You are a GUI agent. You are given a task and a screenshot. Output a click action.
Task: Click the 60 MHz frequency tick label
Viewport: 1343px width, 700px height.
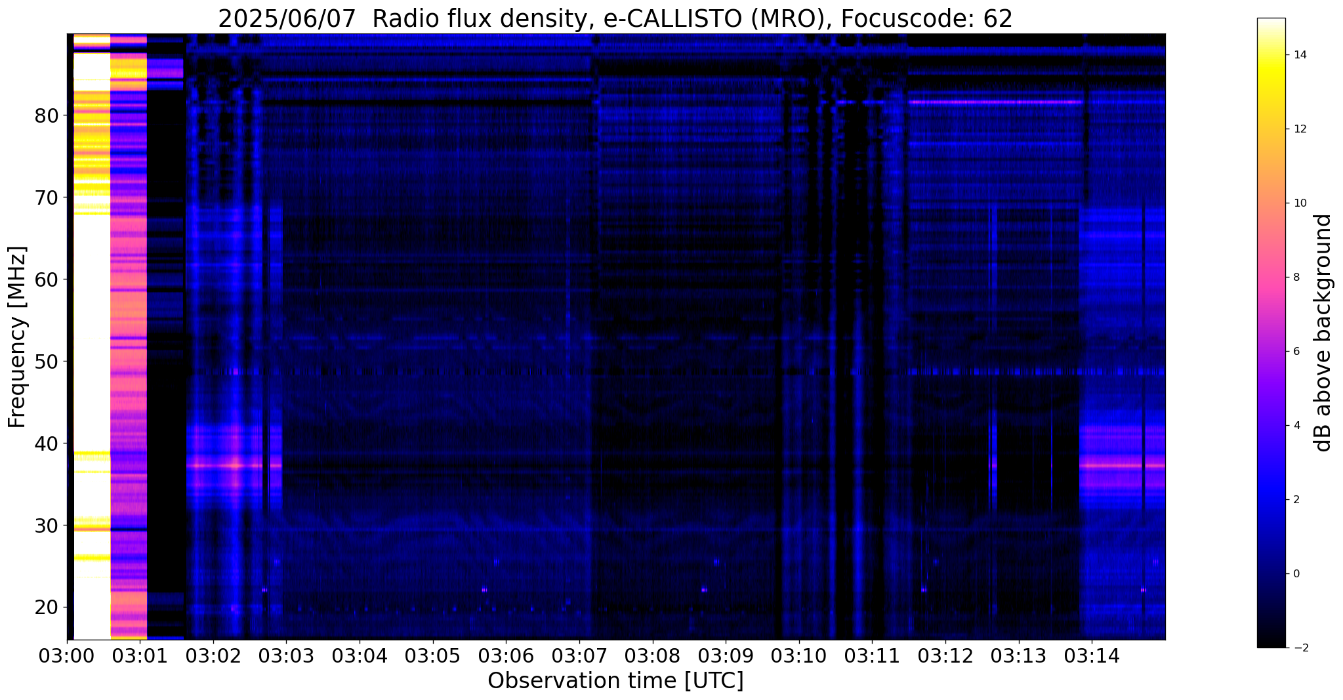click(x=46, y=279)
